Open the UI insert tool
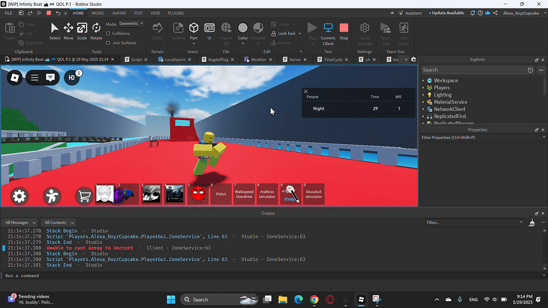This screenshot has height=308, width=548. [x=209, y=32]
